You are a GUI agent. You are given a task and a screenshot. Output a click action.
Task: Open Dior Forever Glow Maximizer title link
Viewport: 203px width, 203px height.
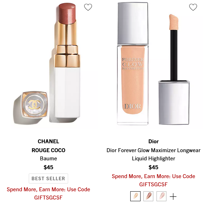(x=153, y=154)
